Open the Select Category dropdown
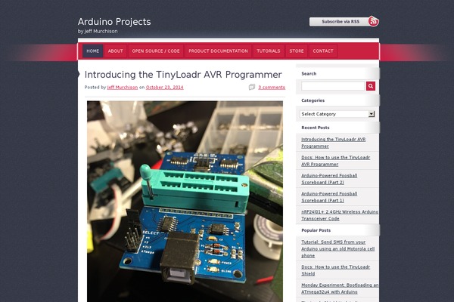Screen dimensions: 454x302 click(x=337, y=114)
